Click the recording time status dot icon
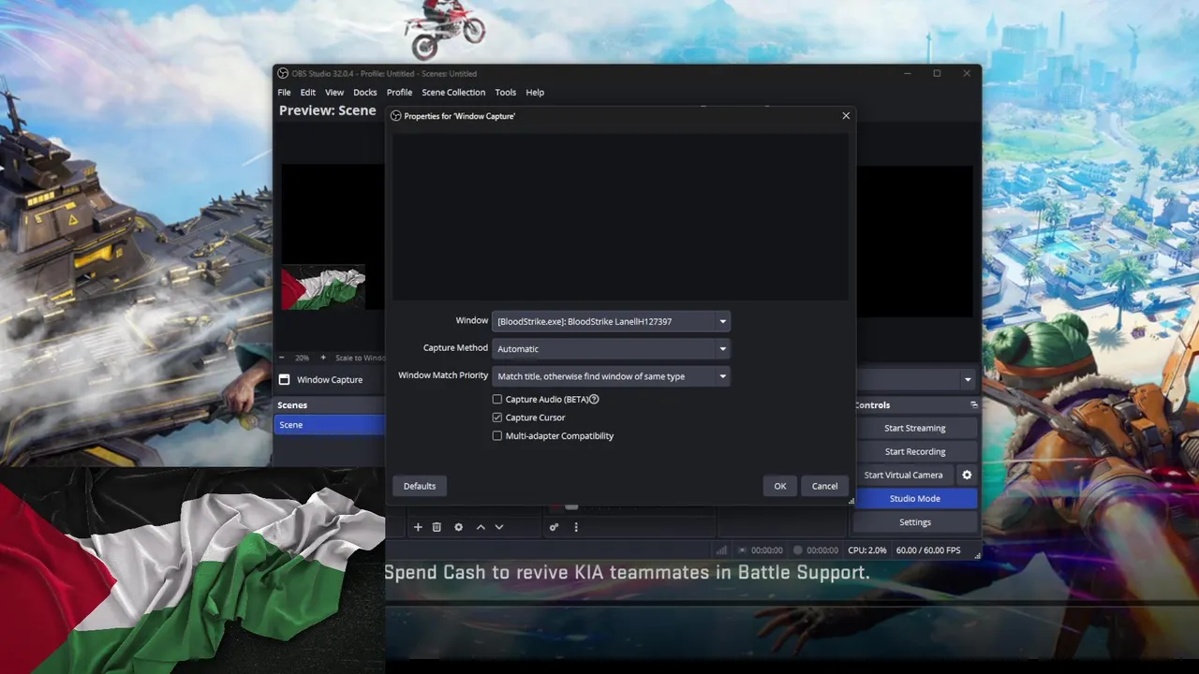 [x=798, y=550]
